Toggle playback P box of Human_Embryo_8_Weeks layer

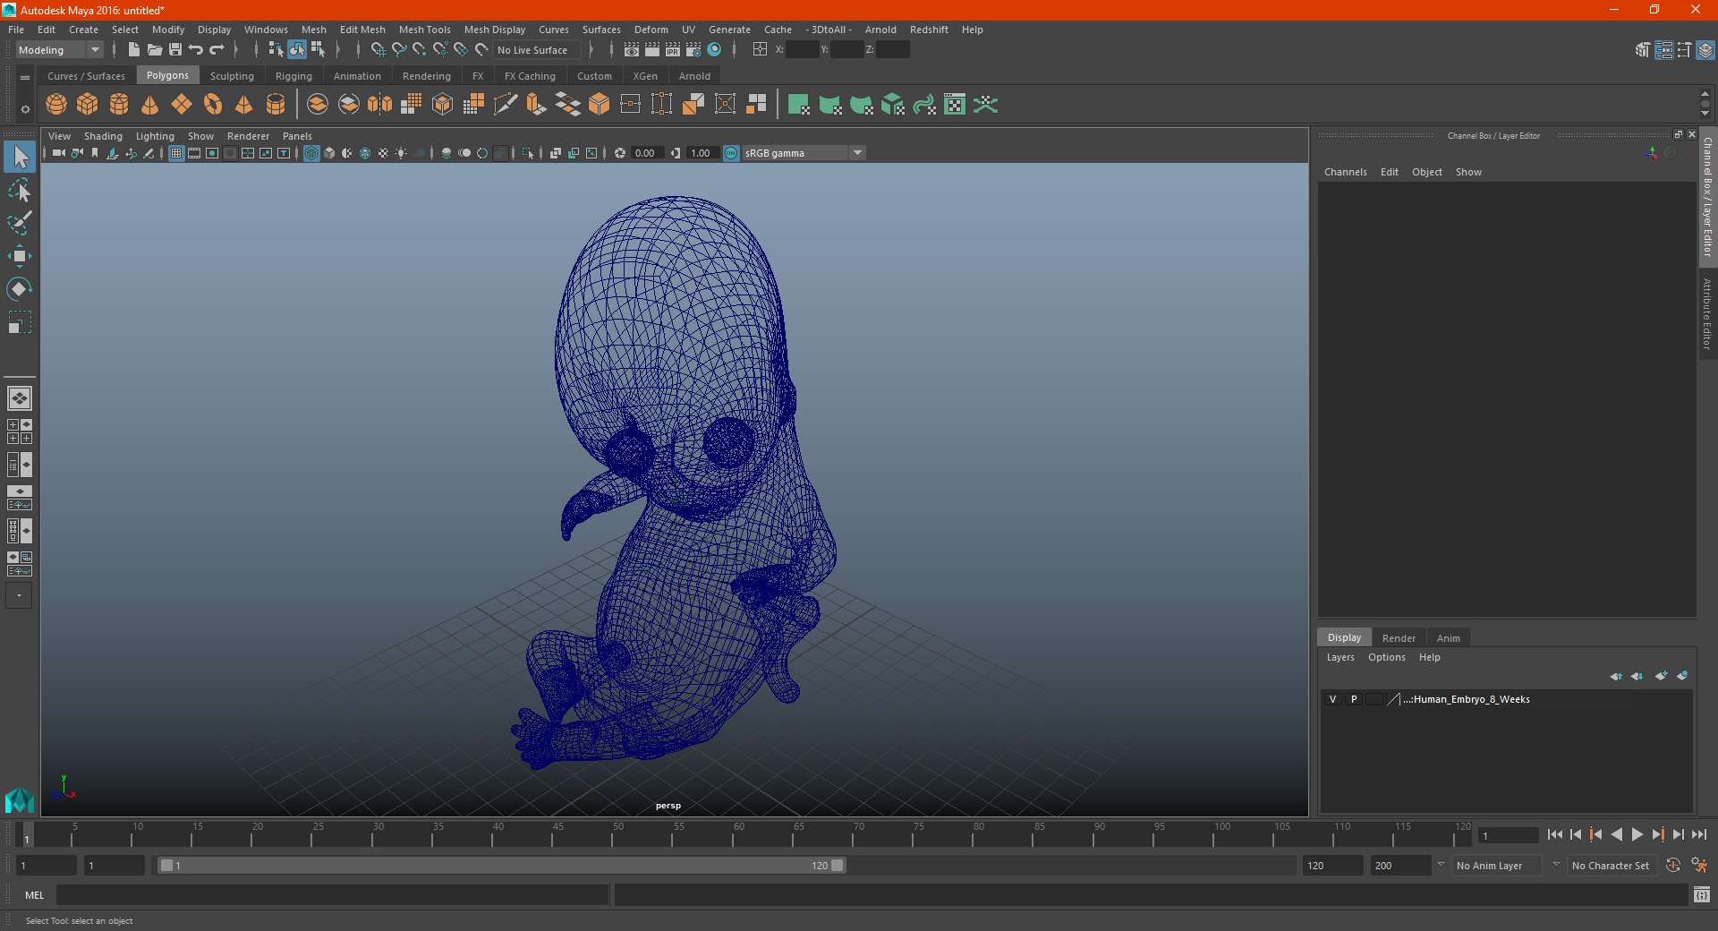pyautogui.click(x=1354, y=699)
